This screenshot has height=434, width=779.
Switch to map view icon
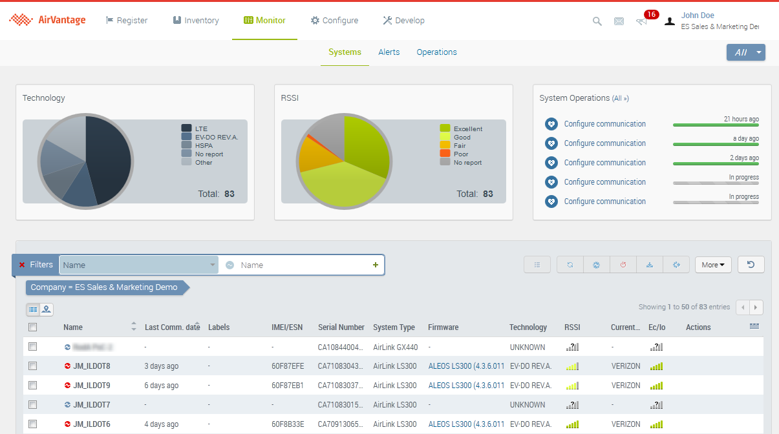[47, 310]
